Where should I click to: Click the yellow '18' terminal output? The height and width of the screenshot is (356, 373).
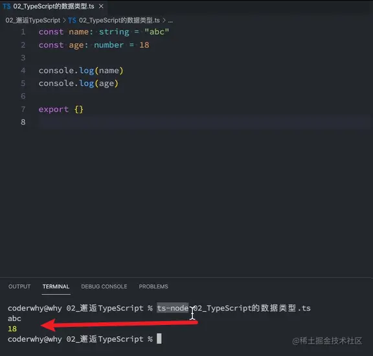point(12,329)
